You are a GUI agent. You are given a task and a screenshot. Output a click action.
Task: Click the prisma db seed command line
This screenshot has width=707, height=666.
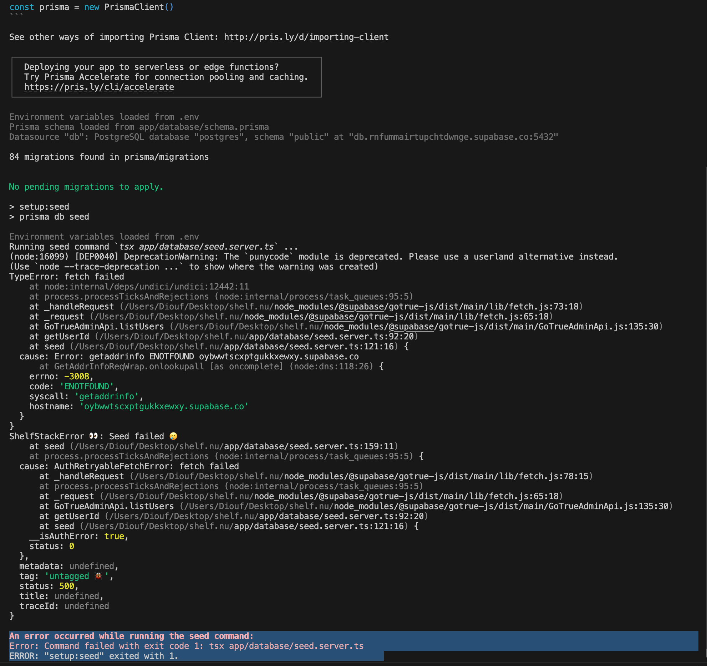pos(49,216)
